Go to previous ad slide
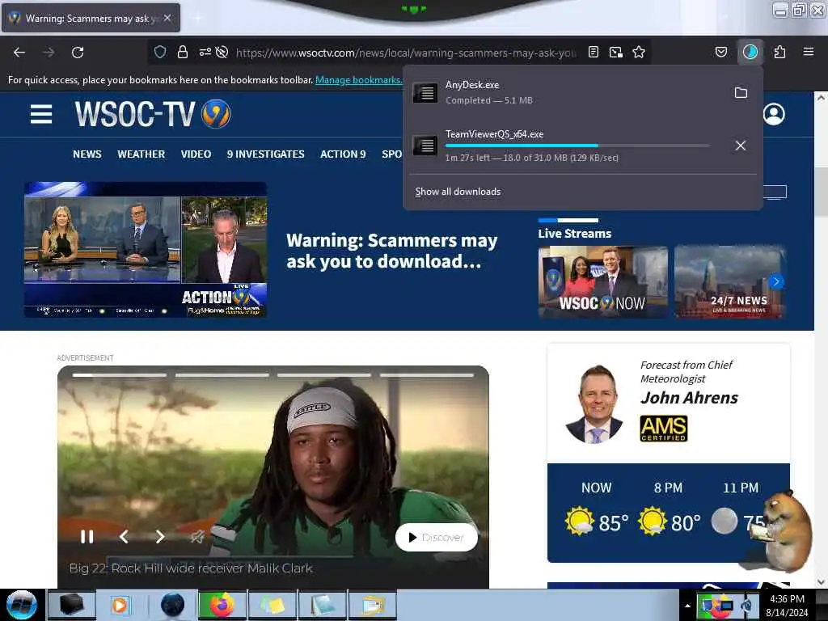The image size is (828, 621). click(124, 537)
